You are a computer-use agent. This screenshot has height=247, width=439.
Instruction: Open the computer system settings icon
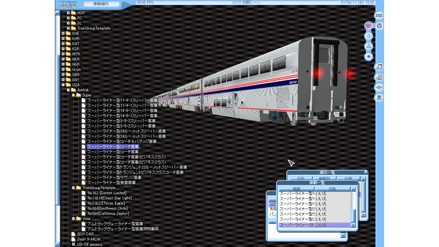pos(379,98)
